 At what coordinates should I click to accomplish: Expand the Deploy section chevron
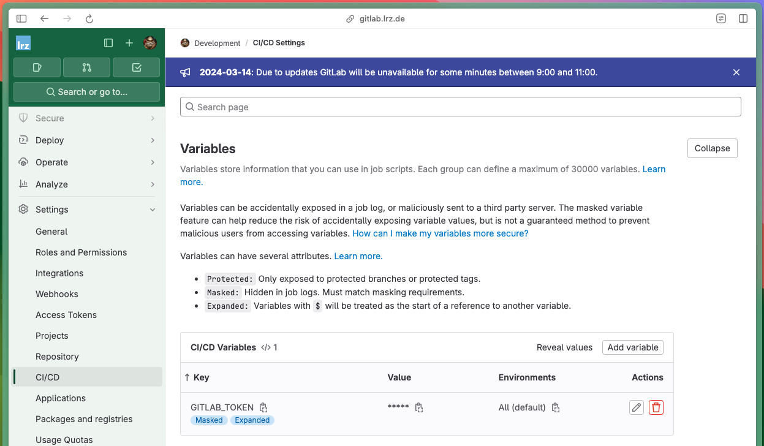pos(153,140)
